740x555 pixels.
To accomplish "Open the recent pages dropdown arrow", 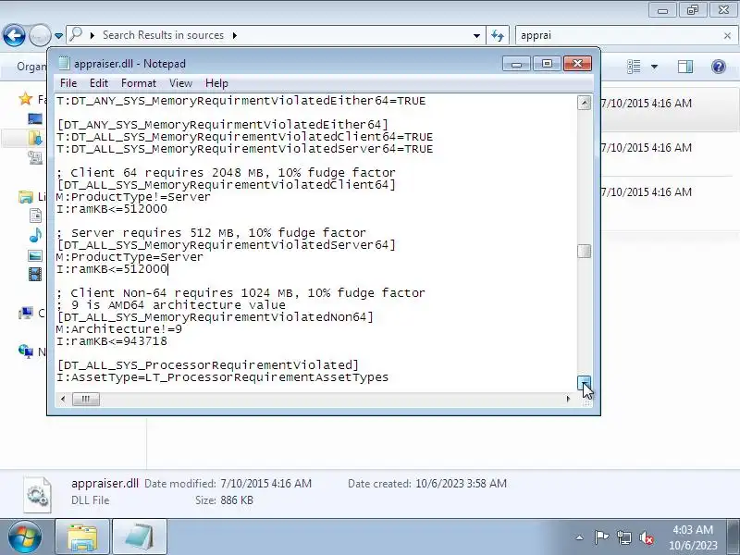I will (x=58, y=36).
